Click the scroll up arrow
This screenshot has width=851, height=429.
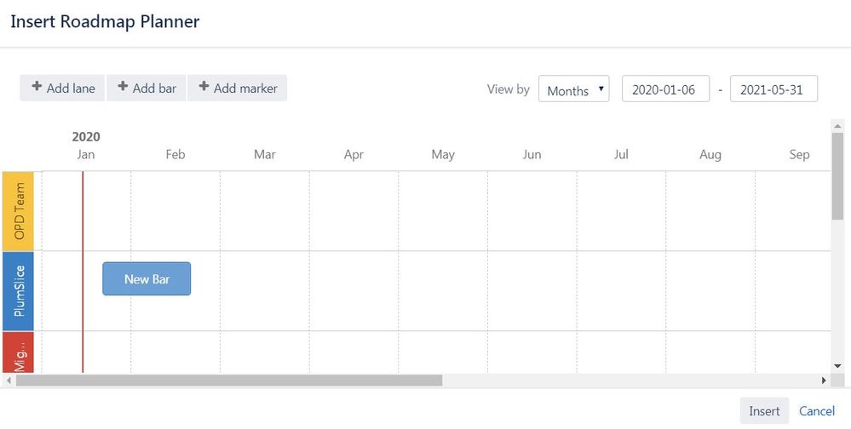[x=837, y=126]
